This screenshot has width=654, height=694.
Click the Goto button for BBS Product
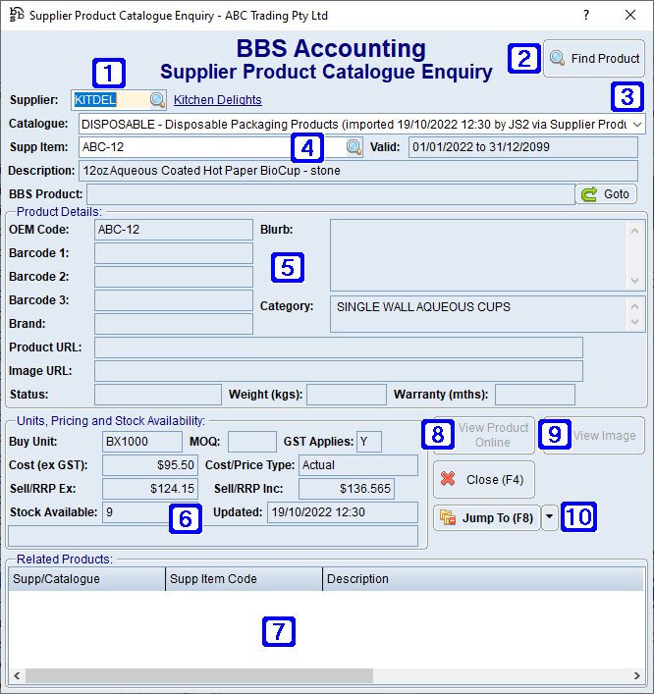(606, 194)
